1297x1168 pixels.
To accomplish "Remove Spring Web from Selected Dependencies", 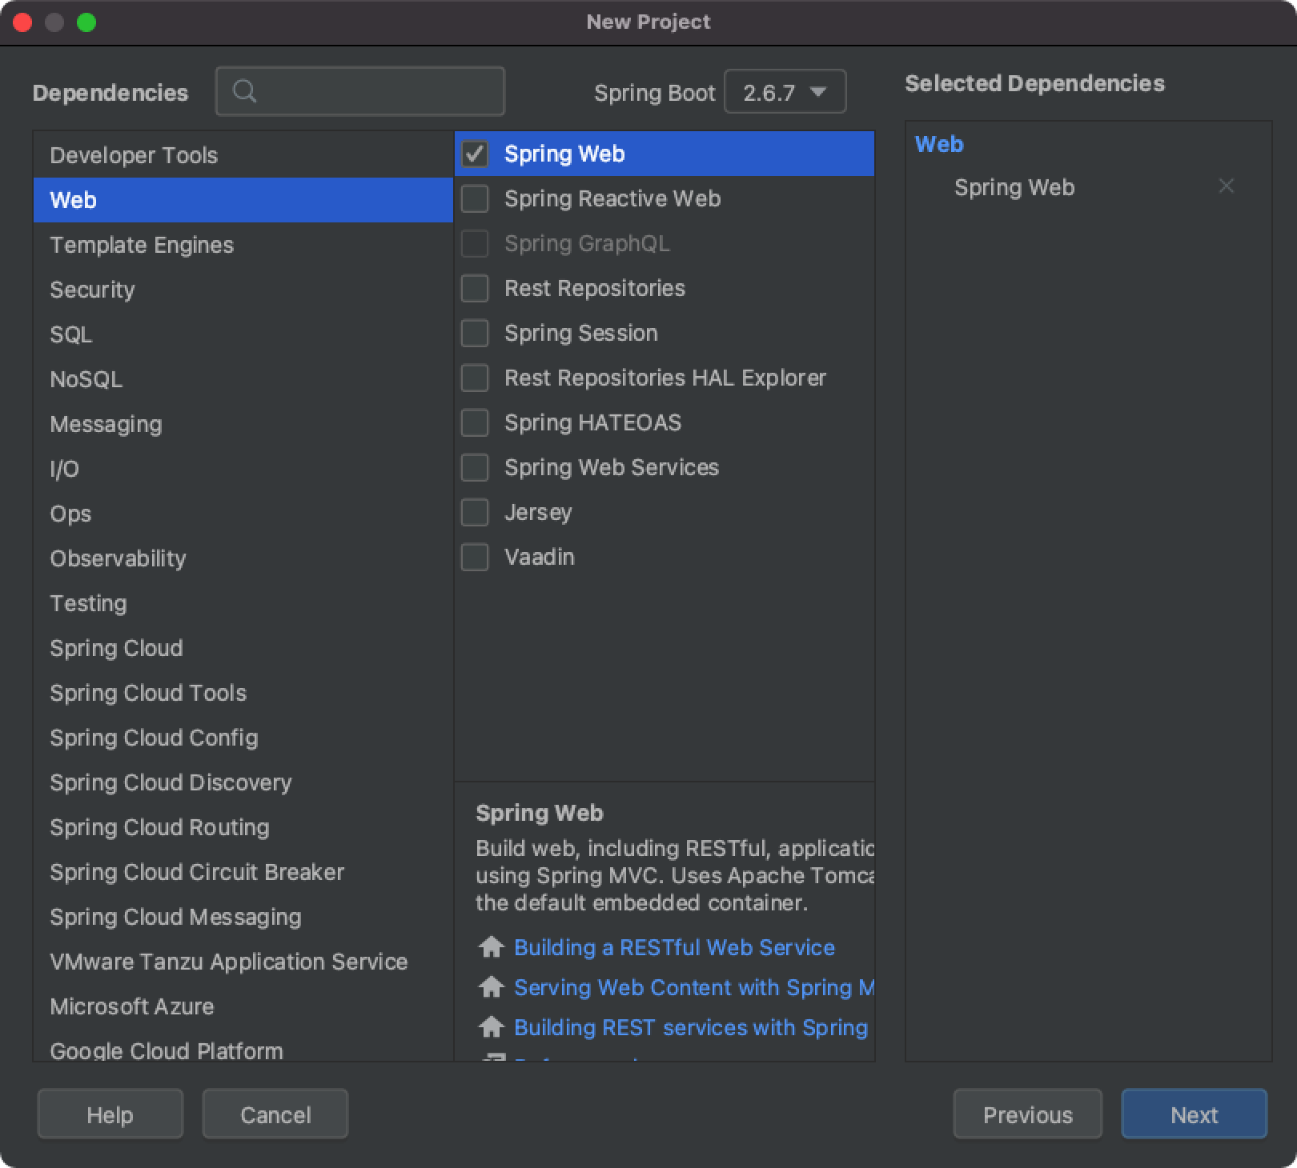I will (1226, 186).
